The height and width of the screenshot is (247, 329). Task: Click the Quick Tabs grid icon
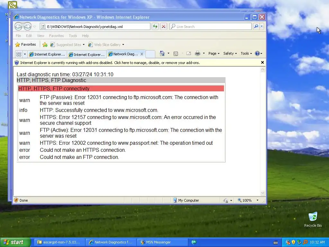[19, 54]
